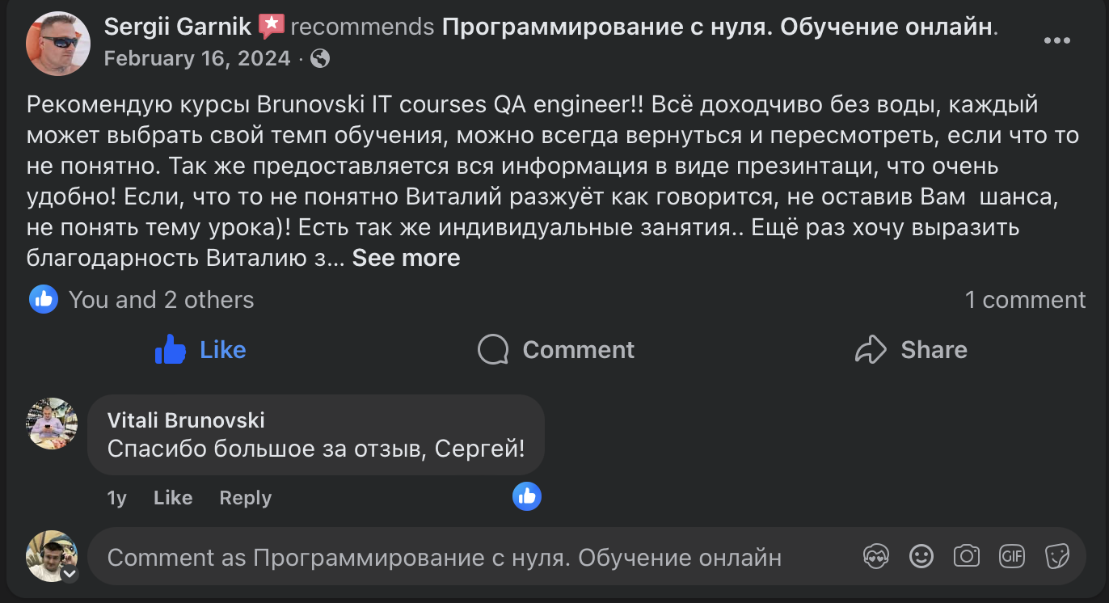
Task: Expand the post with See more
Action: click(406, 257)
